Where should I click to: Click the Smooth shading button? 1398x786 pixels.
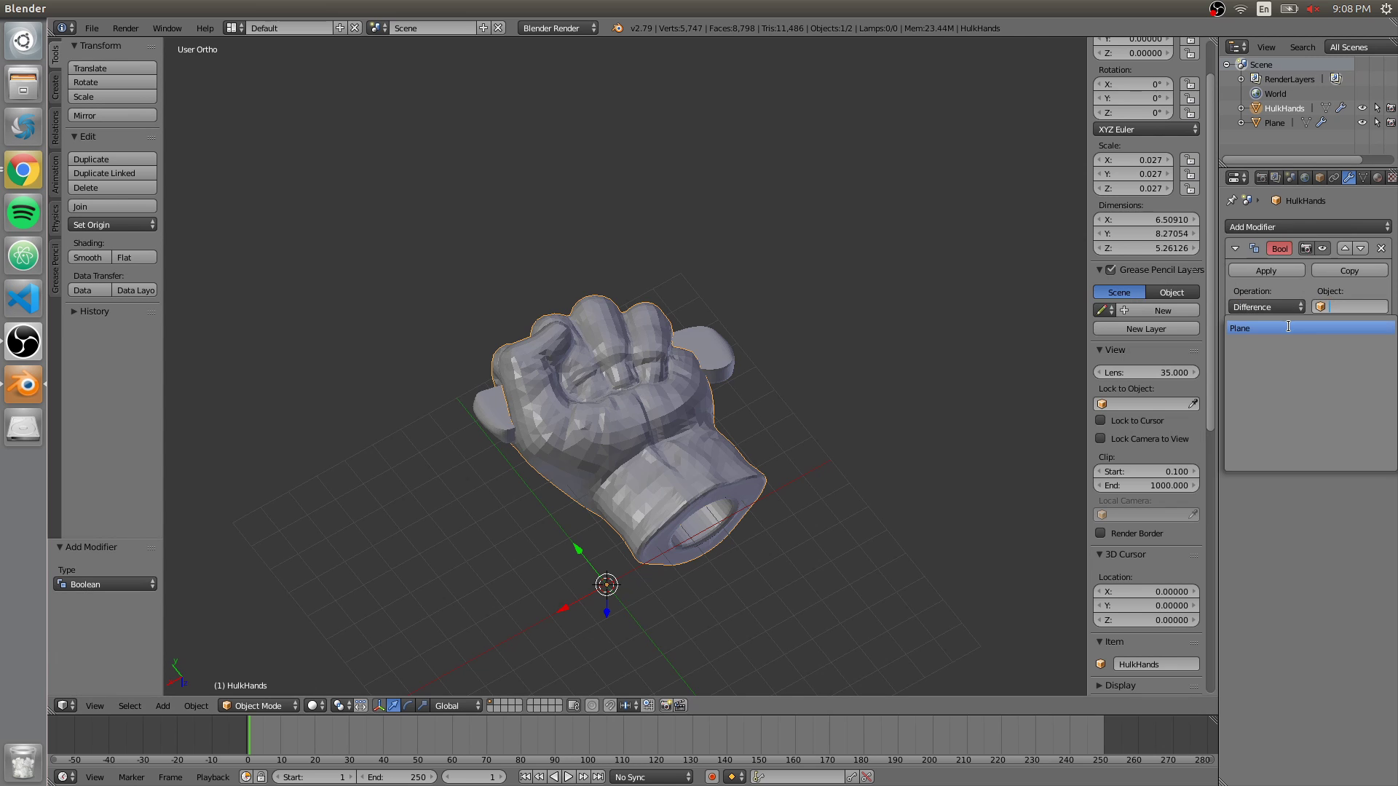(90, 257)
